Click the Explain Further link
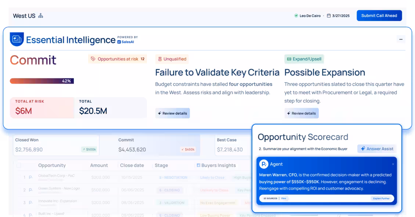This screenshot has width=415, height=217. click(381, 198)
